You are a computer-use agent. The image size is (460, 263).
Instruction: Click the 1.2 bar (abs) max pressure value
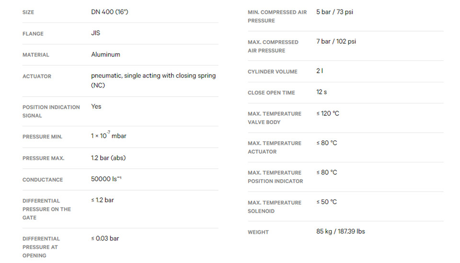click(108, 158)
